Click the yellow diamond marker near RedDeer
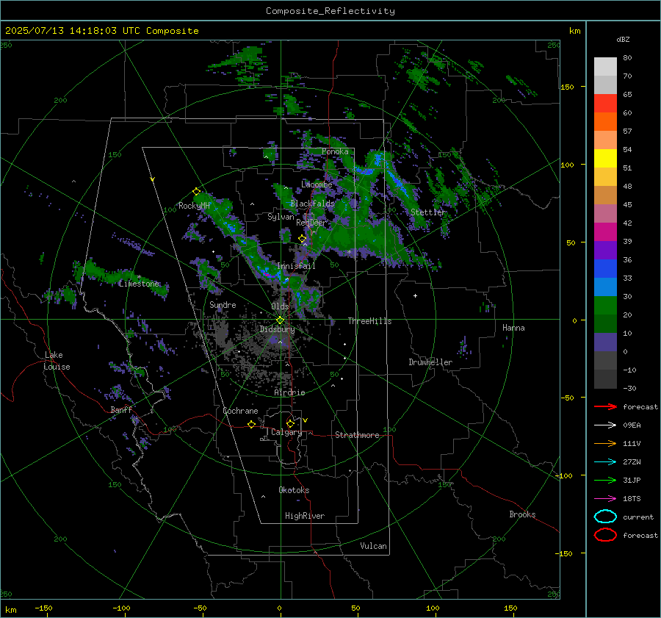 (x=302, y=239)
